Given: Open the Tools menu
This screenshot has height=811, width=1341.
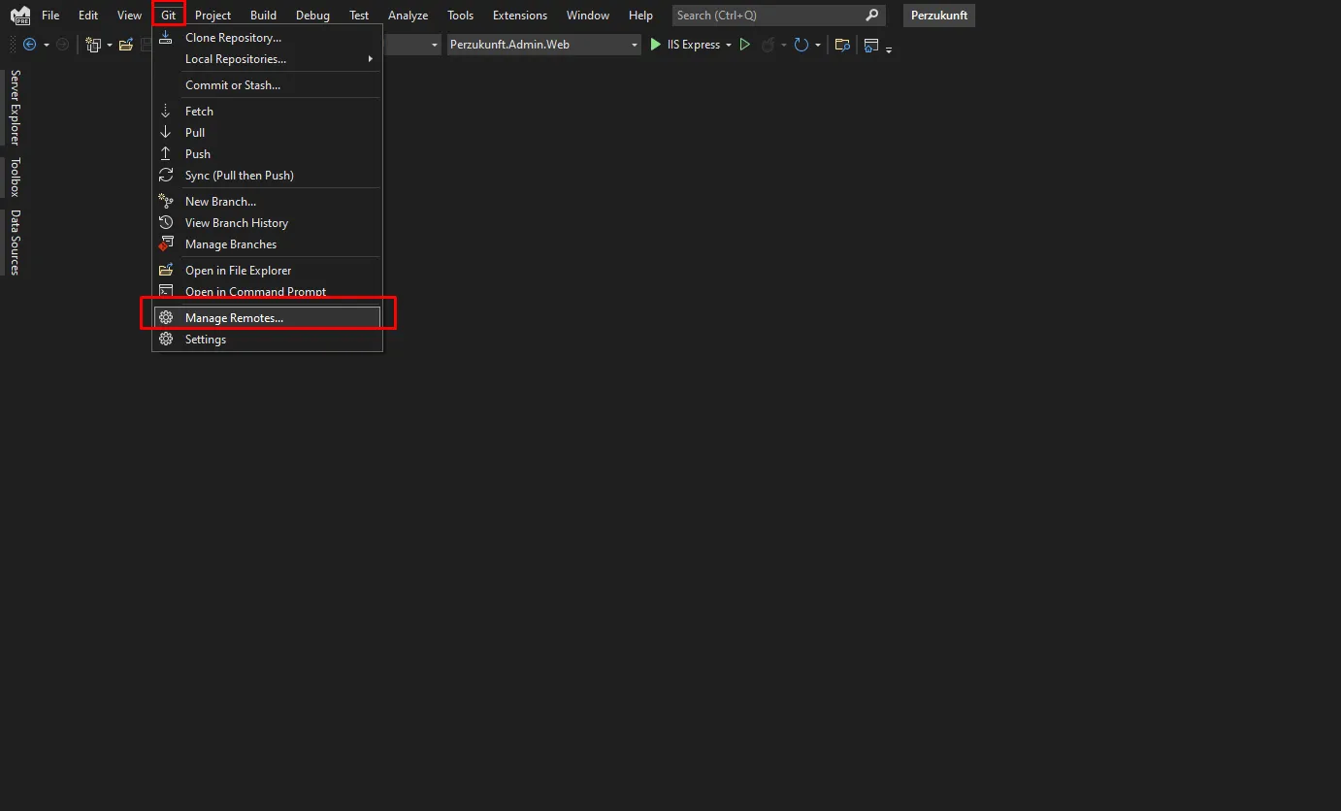Looking at the screenshot, I should [x=460, y=16].
